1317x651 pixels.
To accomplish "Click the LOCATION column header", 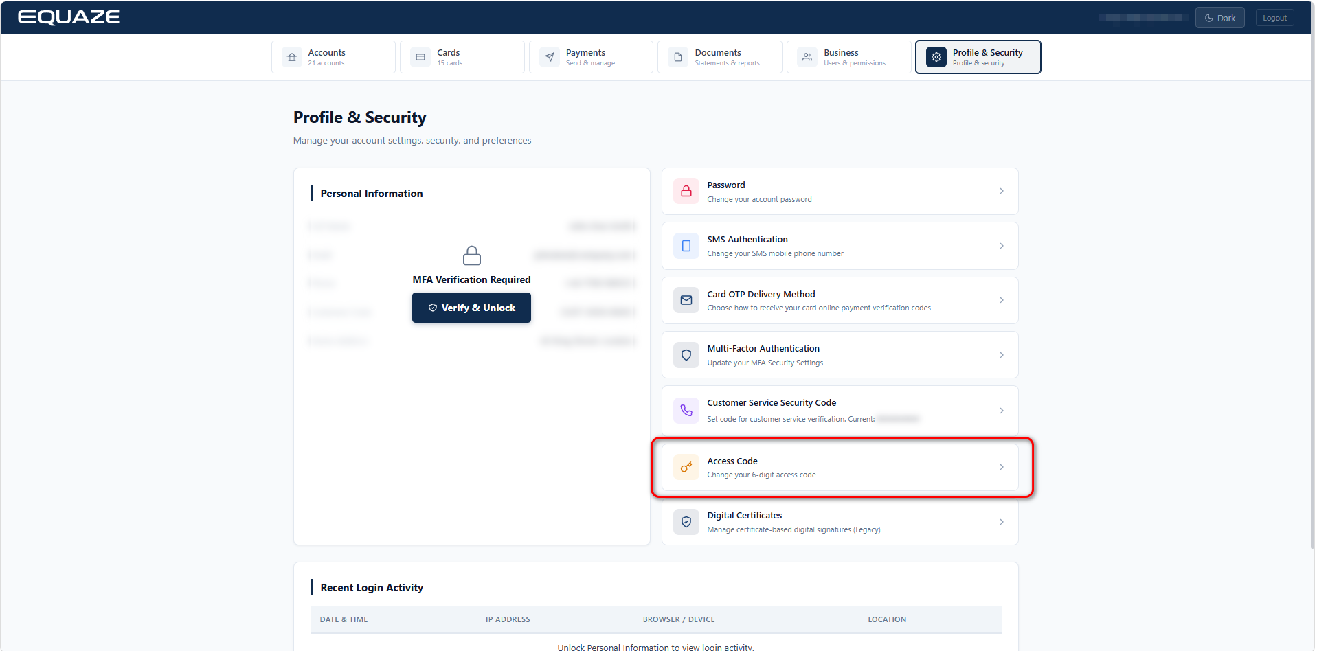I will point(887,619).
